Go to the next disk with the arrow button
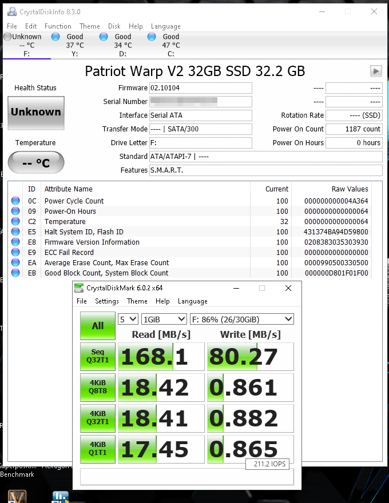The image size is (389, 503). tap(376, 71)
